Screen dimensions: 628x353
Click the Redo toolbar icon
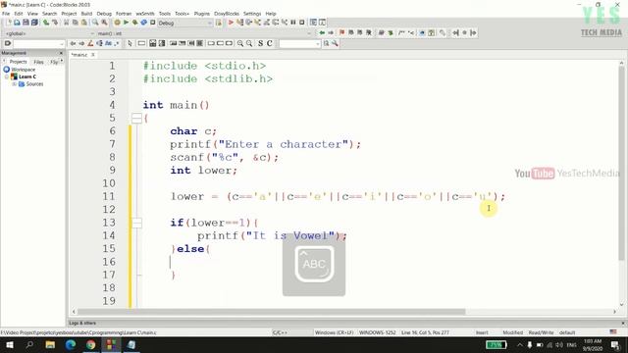point(55,23)
